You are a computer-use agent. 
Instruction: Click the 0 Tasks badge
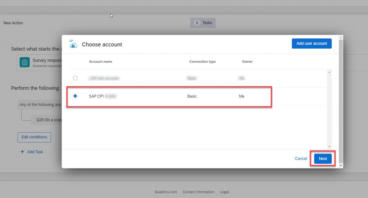point(203,23)
